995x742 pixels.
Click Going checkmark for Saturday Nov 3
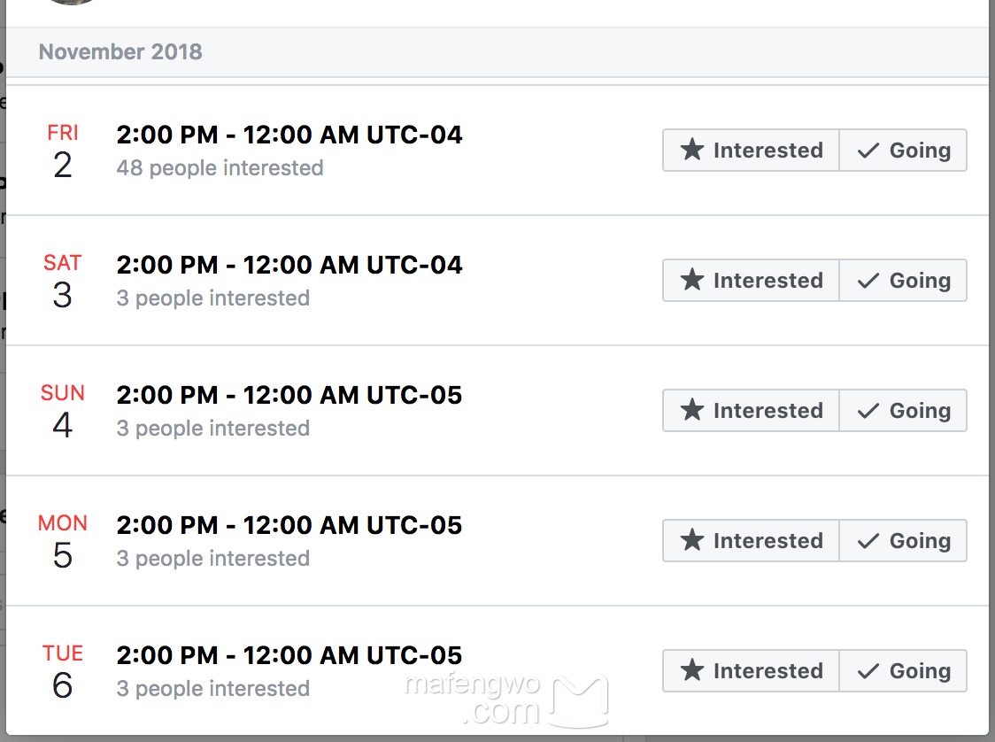903,281
